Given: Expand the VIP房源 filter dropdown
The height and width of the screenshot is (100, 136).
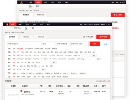Looking at the screenshot, I should point(24,73).
